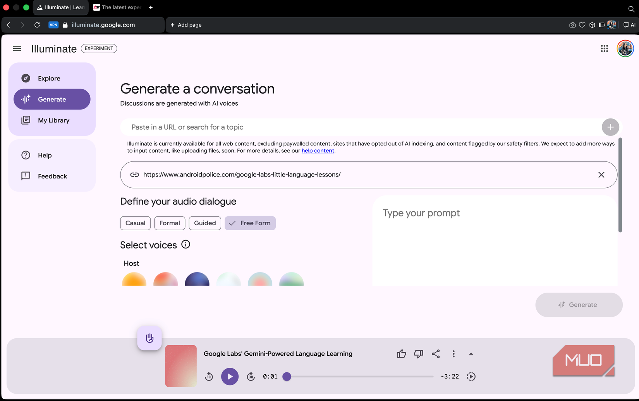Give a thumbs up to the generated audio

tap(401, 353)
